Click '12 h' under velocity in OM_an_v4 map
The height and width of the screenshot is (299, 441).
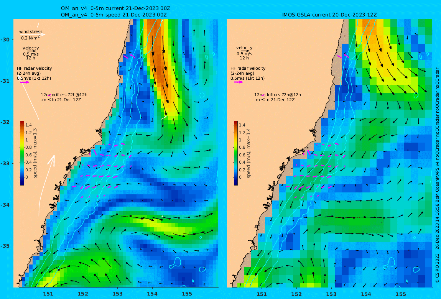pos(31,58)
